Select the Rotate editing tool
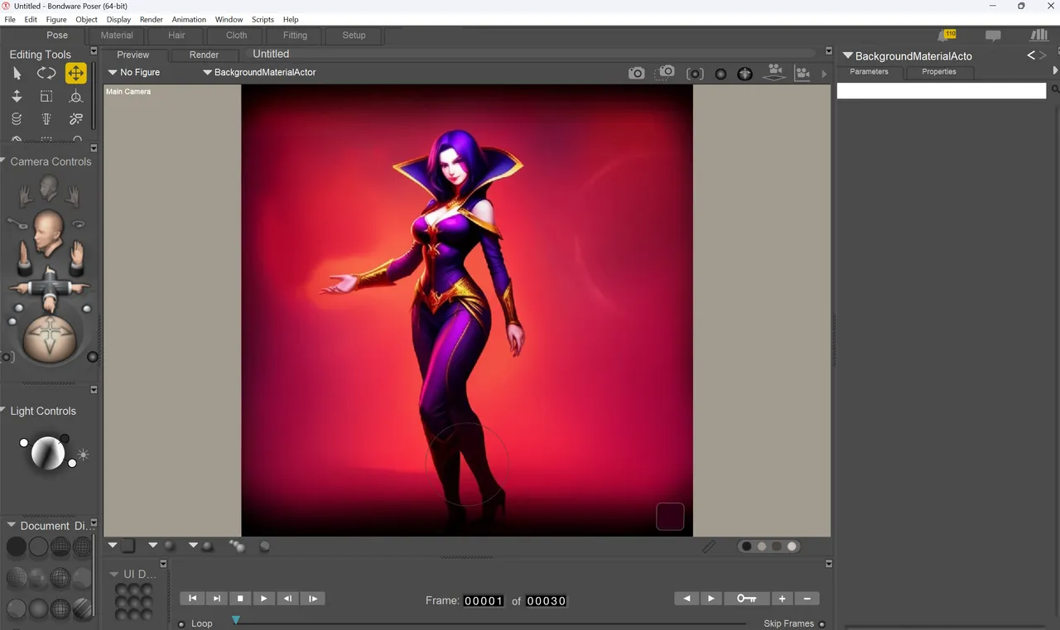Viewport: 1060px width, 630px height. [46, 73]
